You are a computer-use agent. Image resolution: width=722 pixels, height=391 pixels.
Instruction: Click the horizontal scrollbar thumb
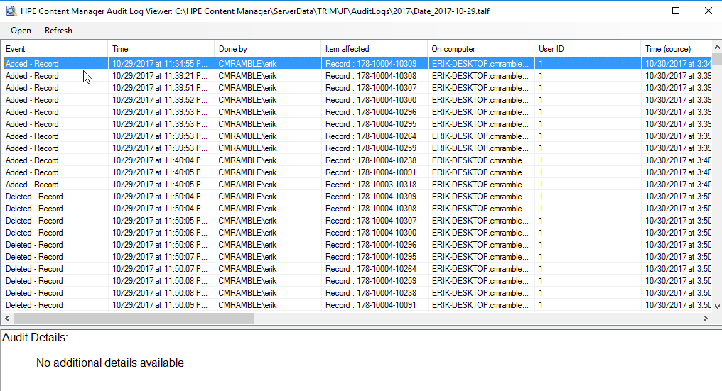point(134,318)
